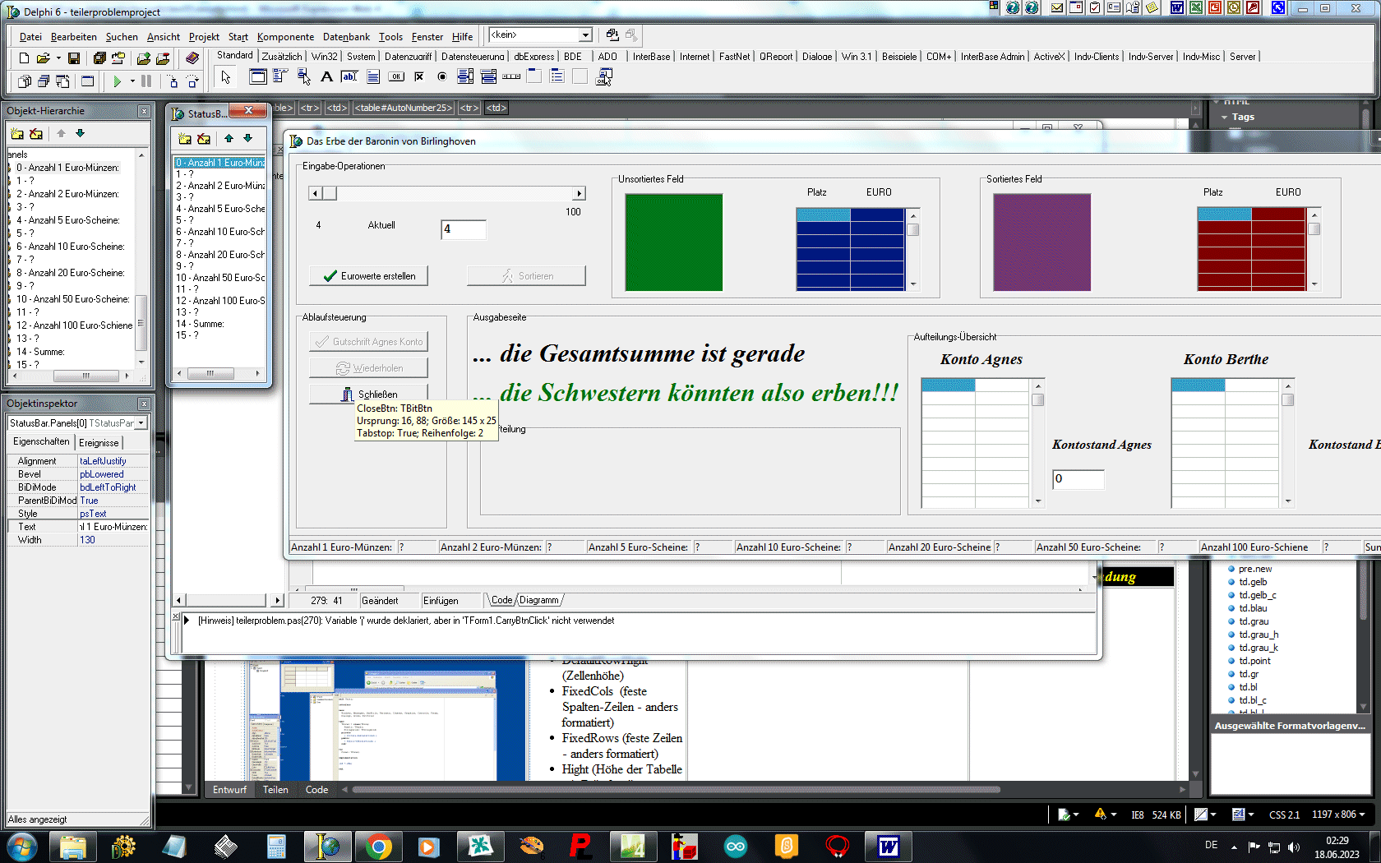Screen dimensions: 1381x863
Task: Click the td.gelb style in the list
Action: click(x=1253, y=582)
